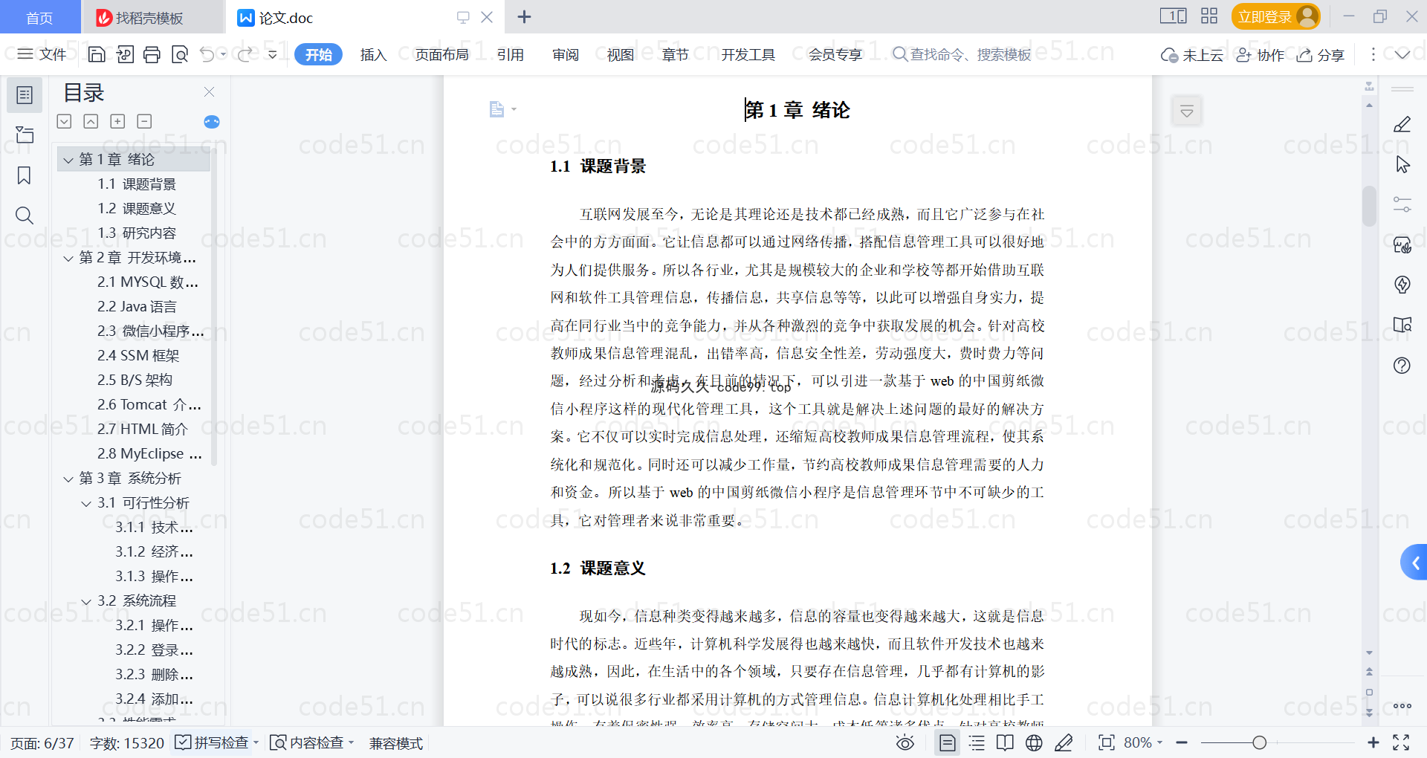Viewport: 1427px width, 758px height.
Task: Open Print Preview icon
Action: click(x=180, y=54)
